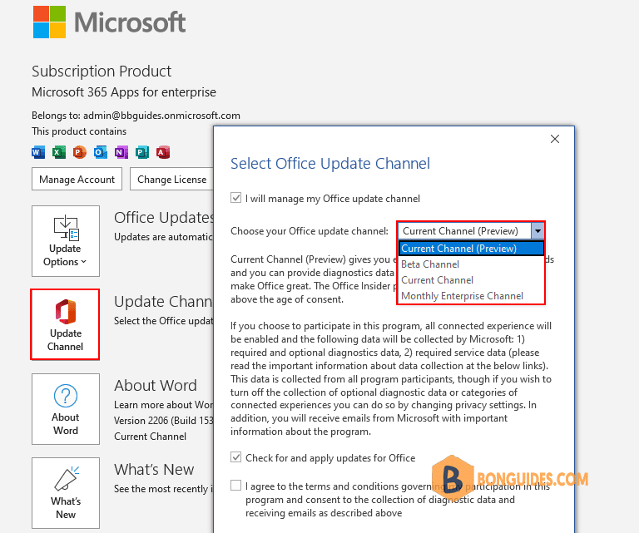
Task: Click Microsoft 365 Apps for enterprise text
Action: [124, 92]
